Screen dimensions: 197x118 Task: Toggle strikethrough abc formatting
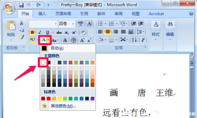[59, 32]
